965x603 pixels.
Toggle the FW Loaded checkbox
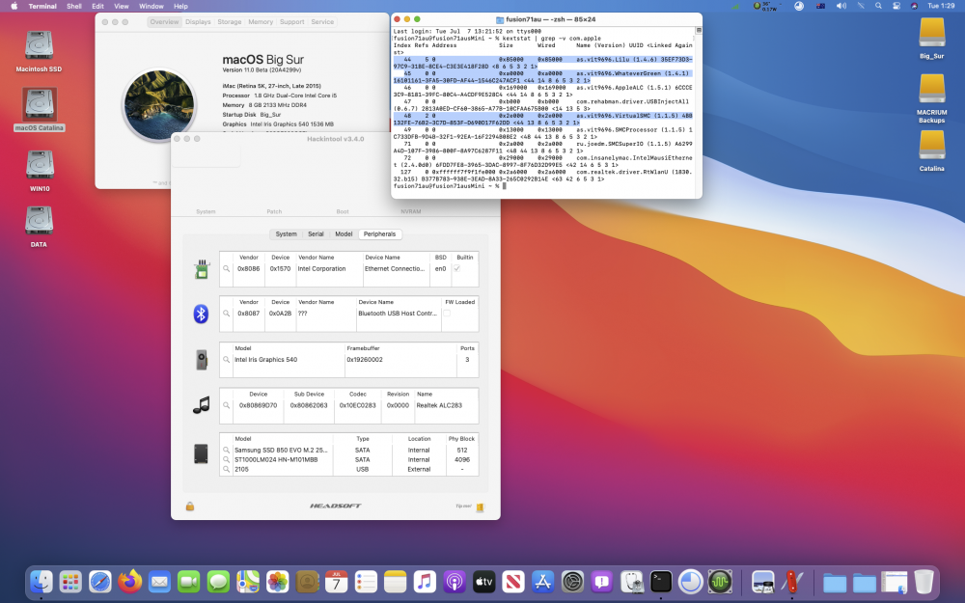[x=447, y=314]
